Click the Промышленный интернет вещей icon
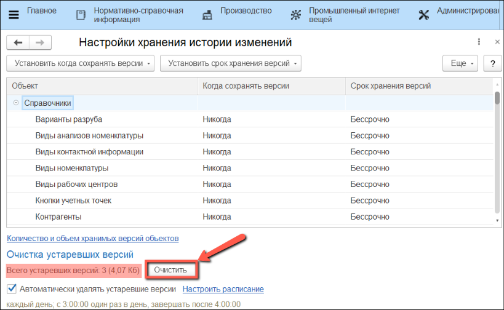Screen dimensions: 504x310 tap(297, 15)
